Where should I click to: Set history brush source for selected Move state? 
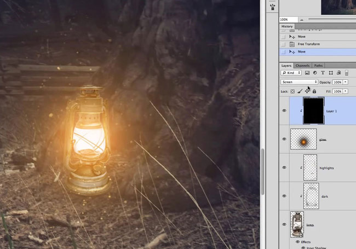tap(283, 51)
